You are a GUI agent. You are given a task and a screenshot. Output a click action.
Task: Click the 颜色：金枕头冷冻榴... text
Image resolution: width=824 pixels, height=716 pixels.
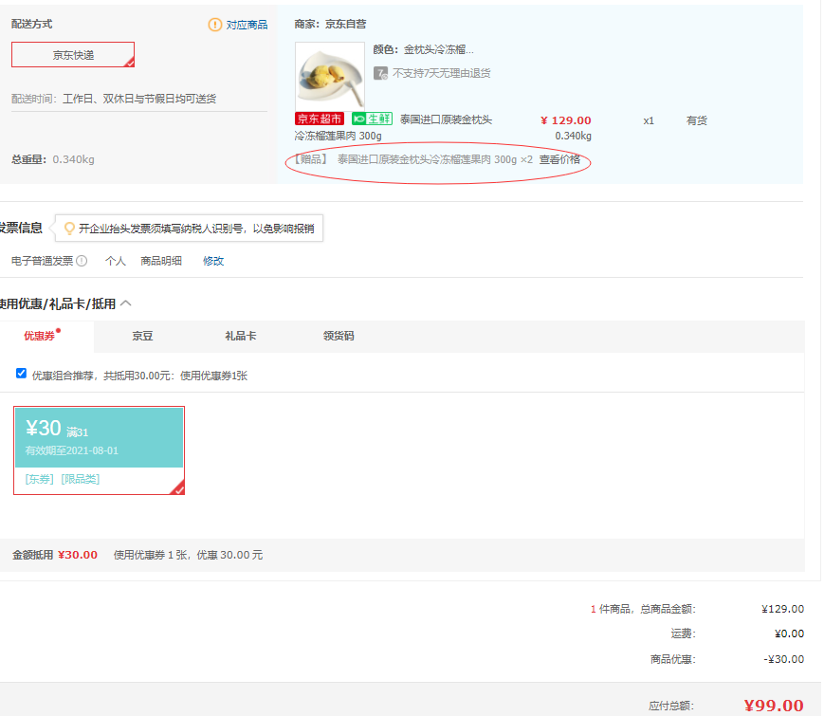[x=423, y=50]
